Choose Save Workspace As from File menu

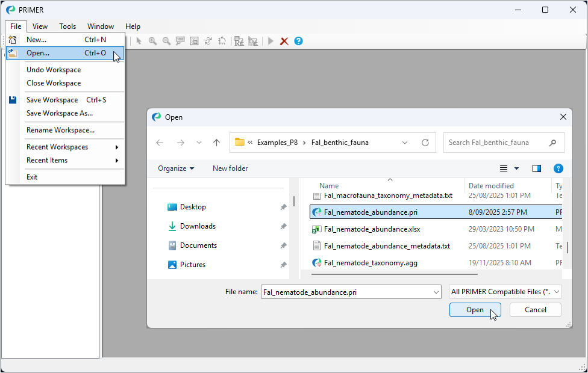(x=60, y=113)
